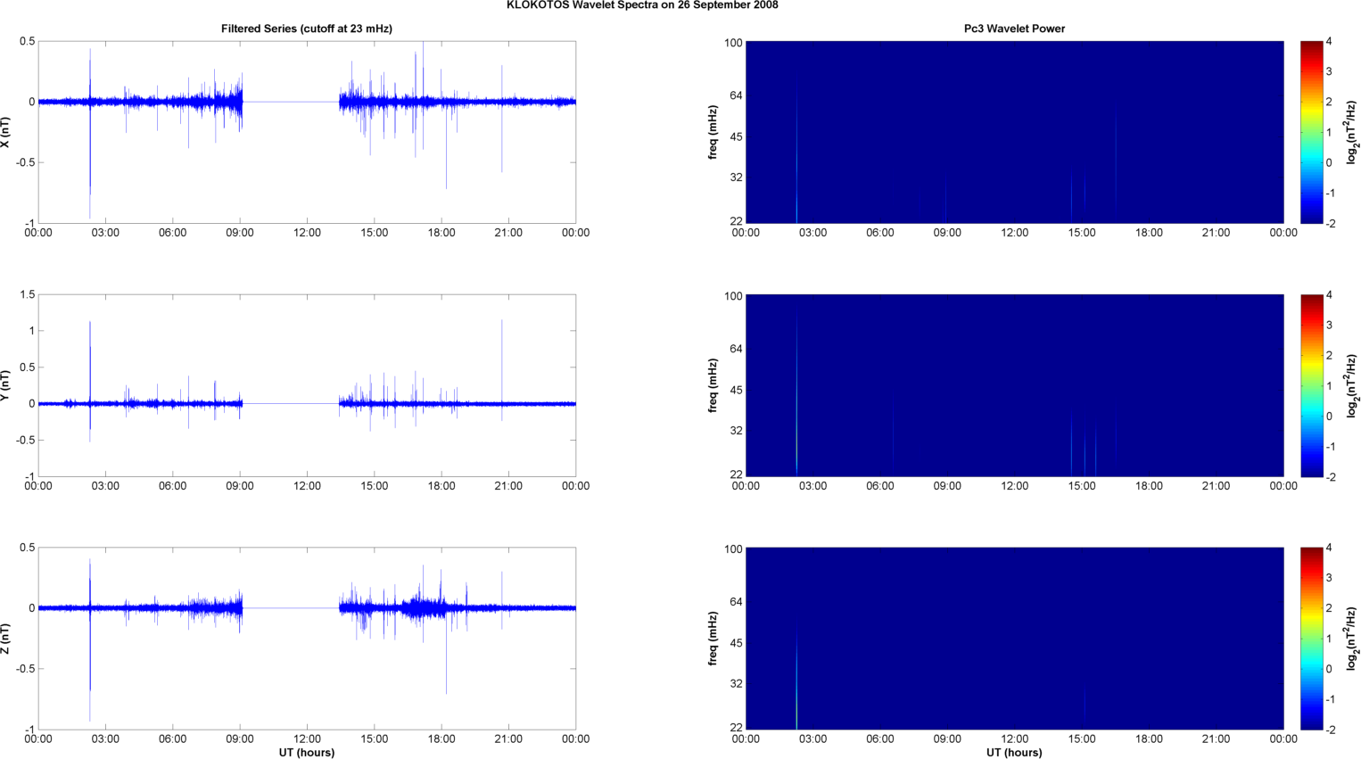Select the 'Pc3 Wavelet Power' heading

coord(1014,29)
